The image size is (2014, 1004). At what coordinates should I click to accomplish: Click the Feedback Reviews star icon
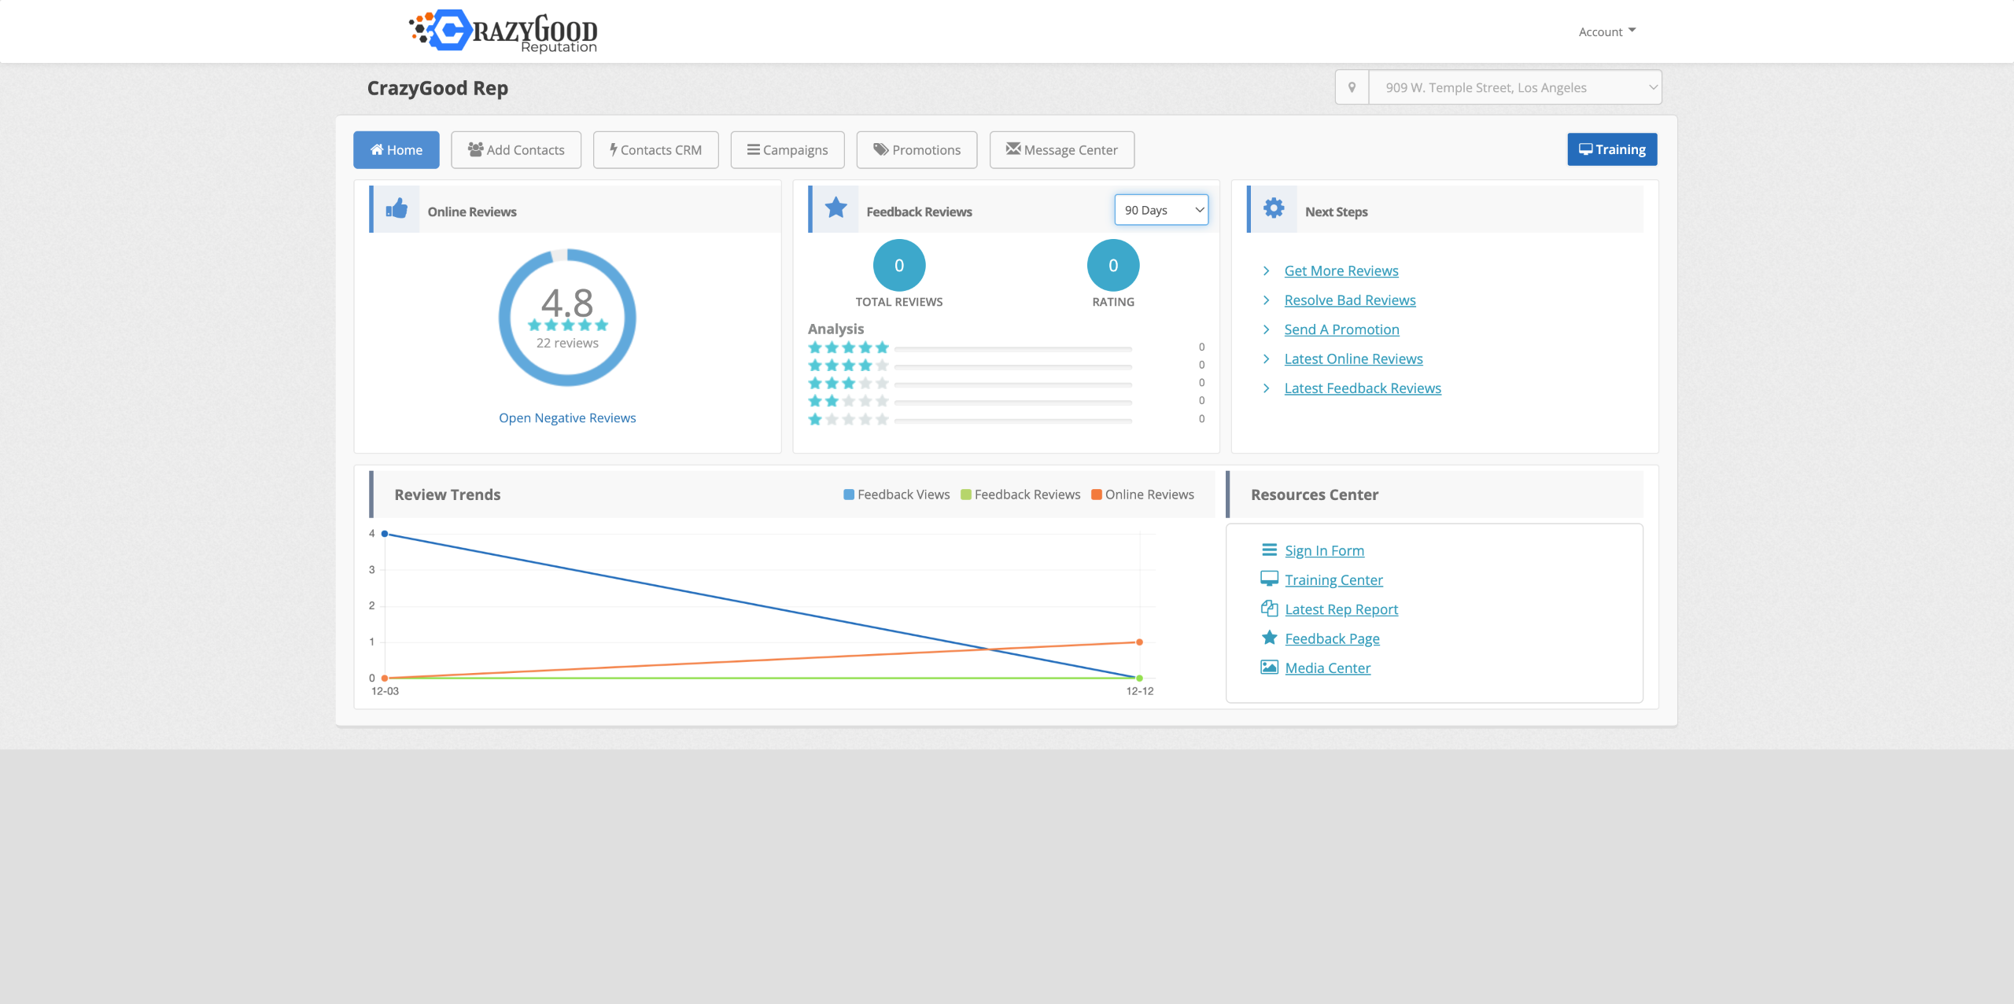[835, 208]
